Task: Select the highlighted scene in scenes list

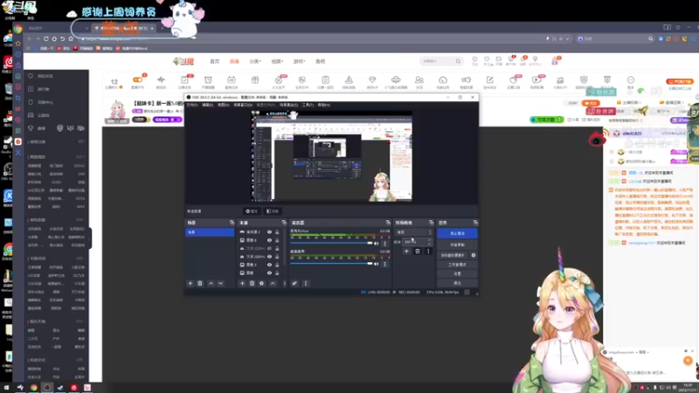Action: (210, 232)
